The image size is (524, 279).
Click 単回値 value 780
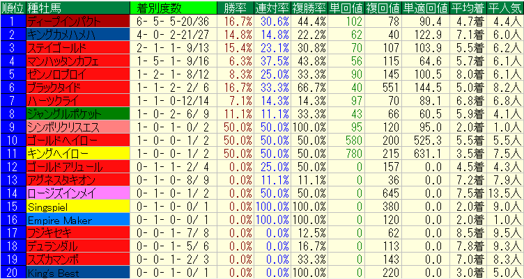(x=353, y=154)
